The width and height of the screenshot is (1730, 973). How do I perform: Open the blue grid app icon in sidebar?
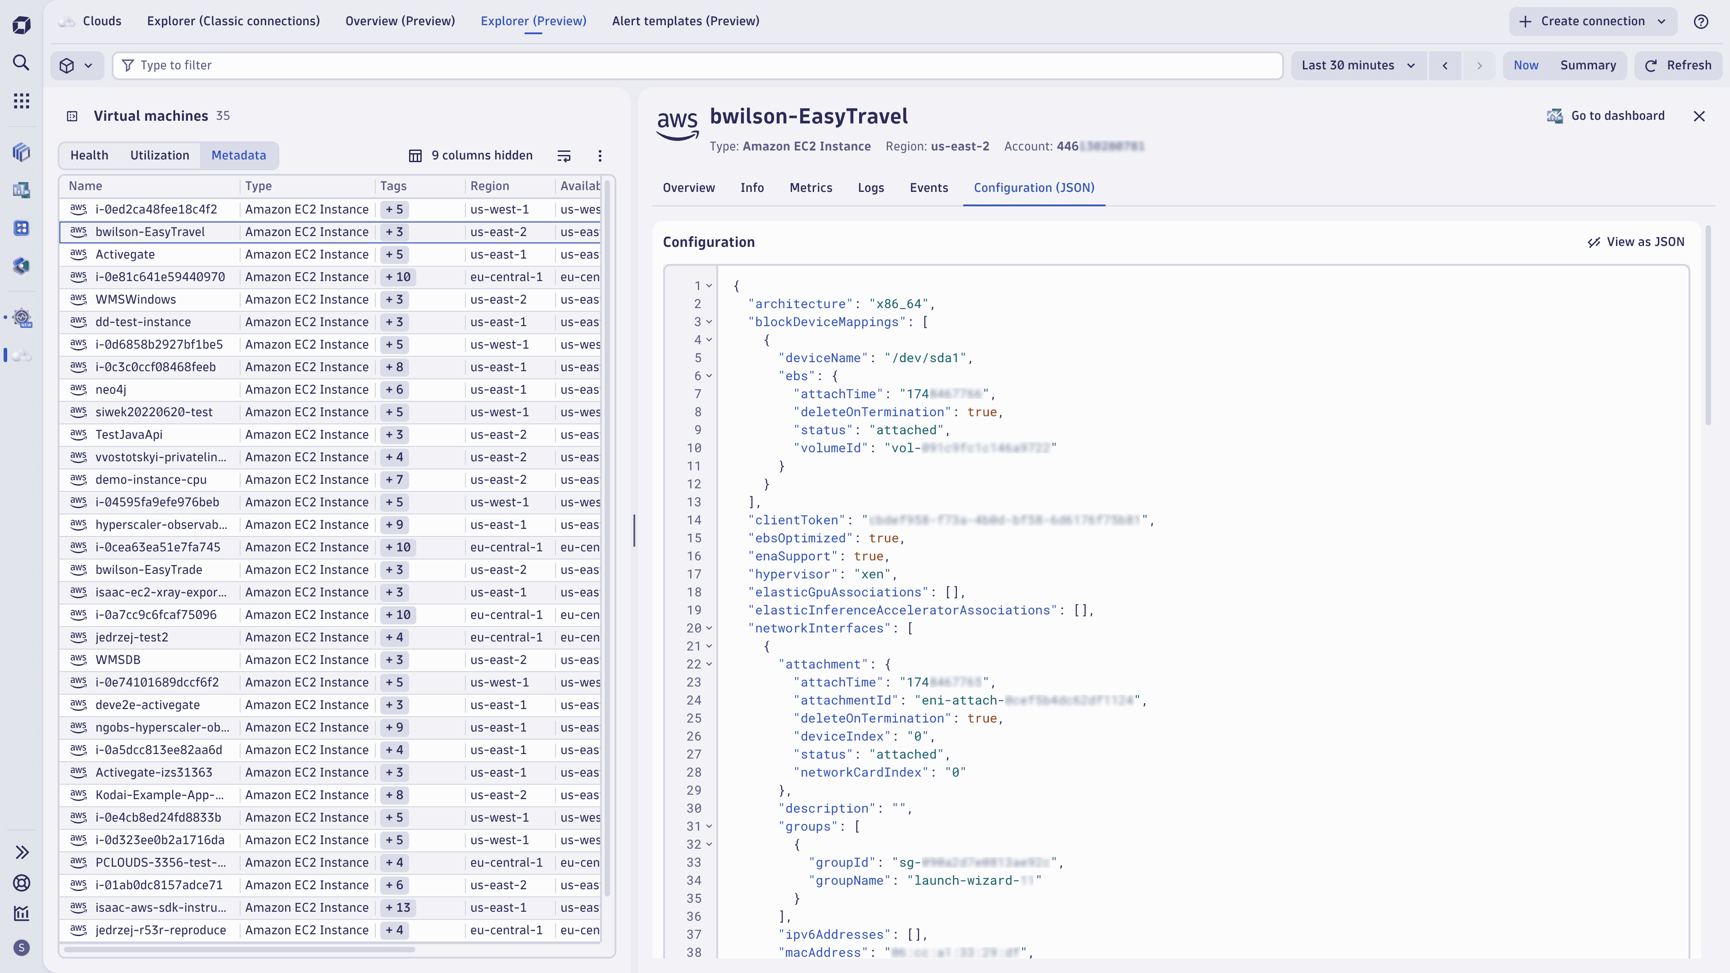(x=22, y=228)
